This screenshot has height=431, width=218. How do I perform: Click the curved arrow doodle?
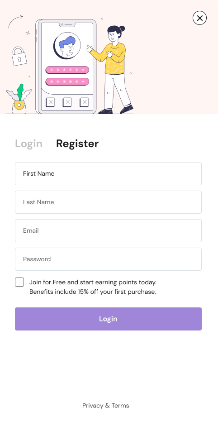(15, 22)
